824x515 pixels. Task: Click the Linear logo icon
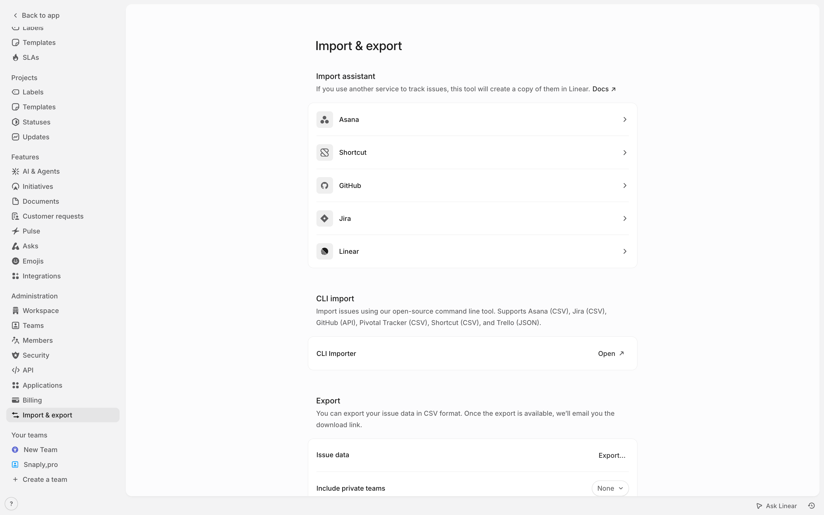[324, 251]
